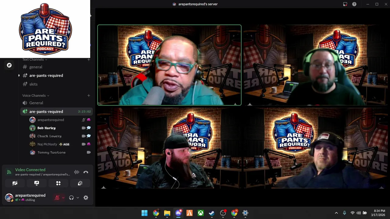This screenshot has width=390, height=219.
Task: Add a new text channel with plus
Action: point(89,60)
